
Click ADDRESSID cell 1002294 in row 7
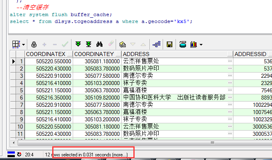tap(253, 105)
